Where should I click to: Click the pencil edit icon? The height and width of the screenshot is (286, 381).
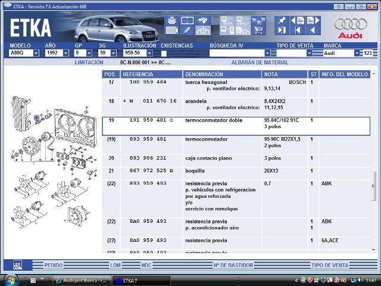tap(186, 29)
